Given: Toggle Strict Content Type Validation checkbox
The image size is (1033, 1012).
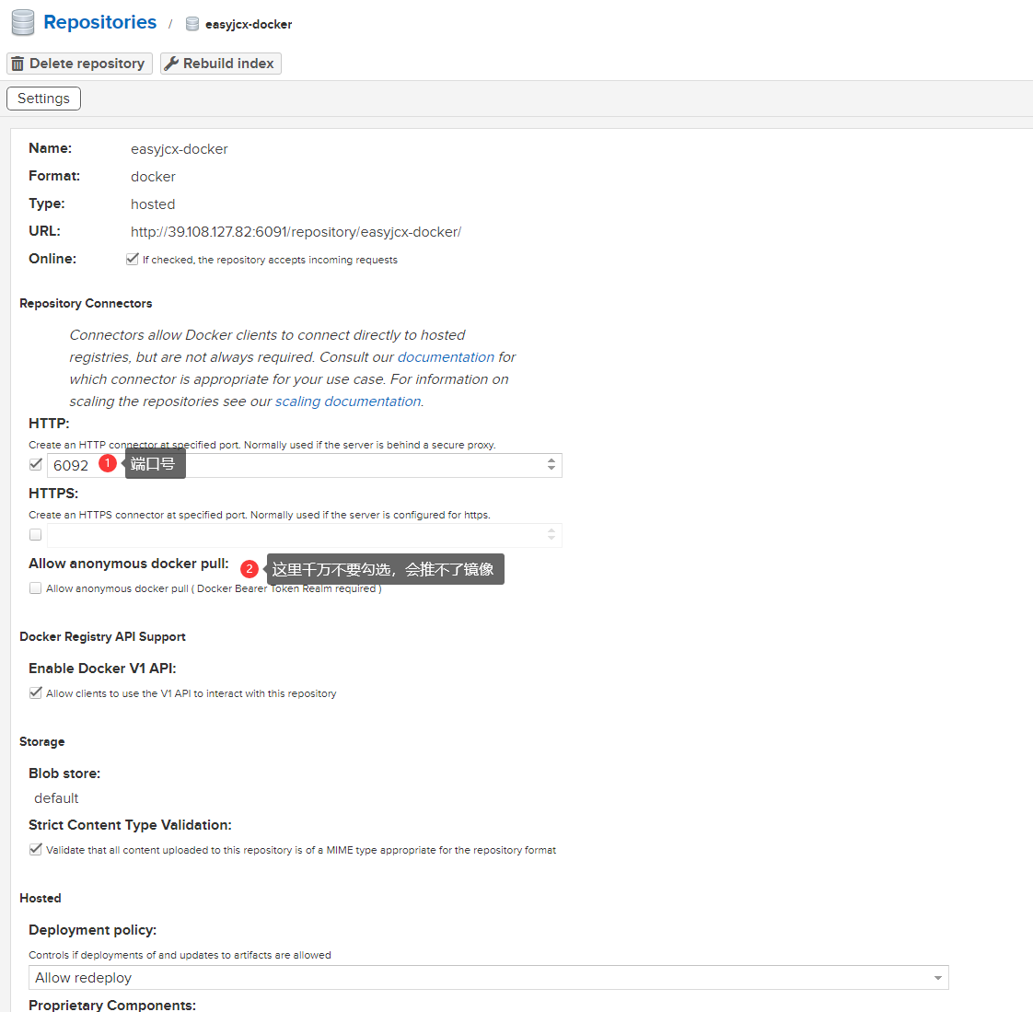Looking at the screenshot, I should tap(36, 850).
